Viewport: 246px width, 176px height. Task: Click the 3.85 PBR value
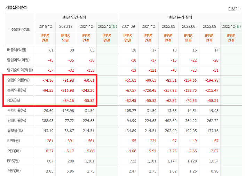(x=49, y=171)
